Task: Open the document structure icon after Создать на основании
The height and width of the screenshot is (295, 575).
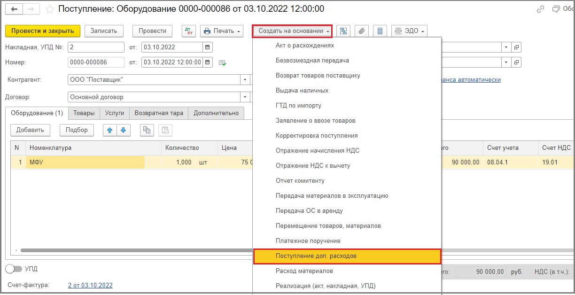Action: [x=343, y=31]
